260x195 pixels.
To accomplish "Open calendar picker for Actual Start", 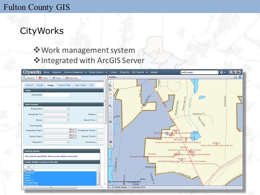I will pos(71,136).
